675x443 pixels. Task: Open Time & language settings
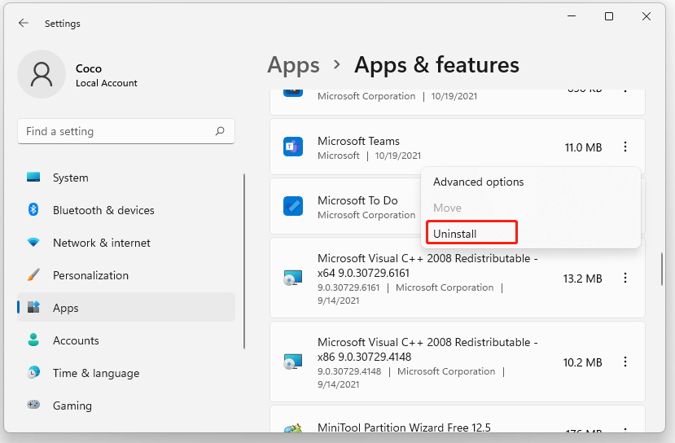(x=95, y=373)
